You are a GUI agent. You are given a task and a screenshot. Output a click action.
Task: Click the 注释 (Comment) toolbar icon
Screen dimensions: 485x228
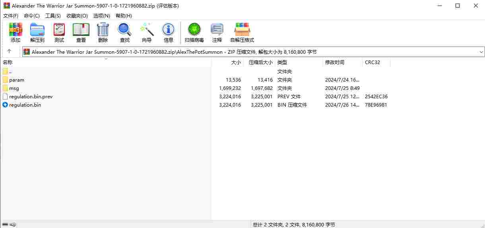click(x=217, y=29)
